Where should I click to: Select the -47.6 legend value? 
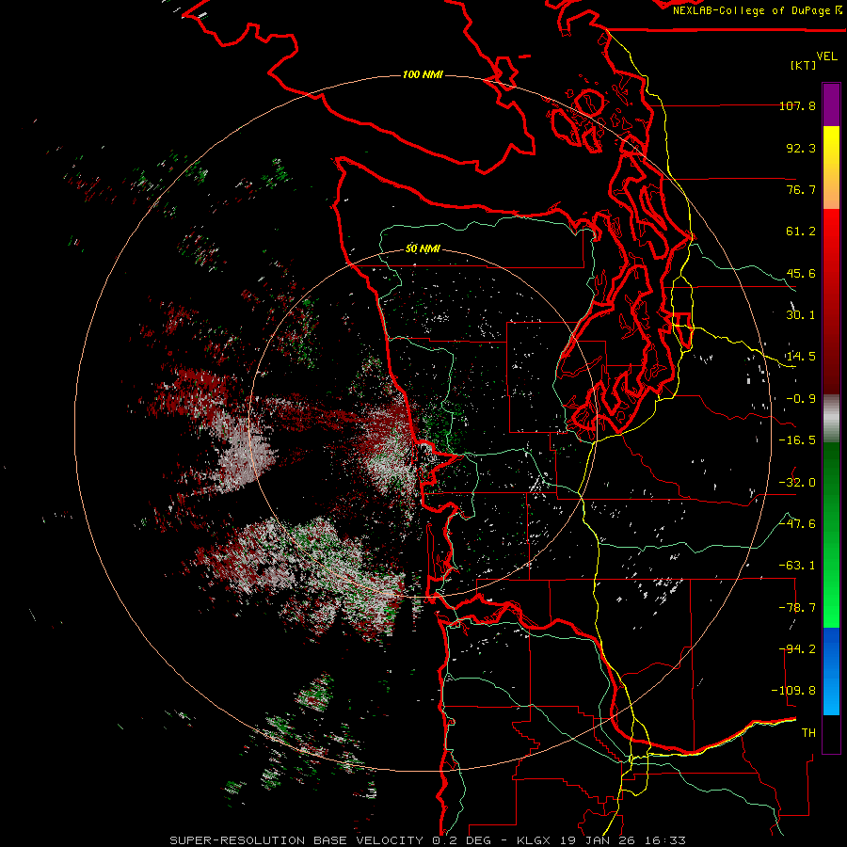click(797, 524)
